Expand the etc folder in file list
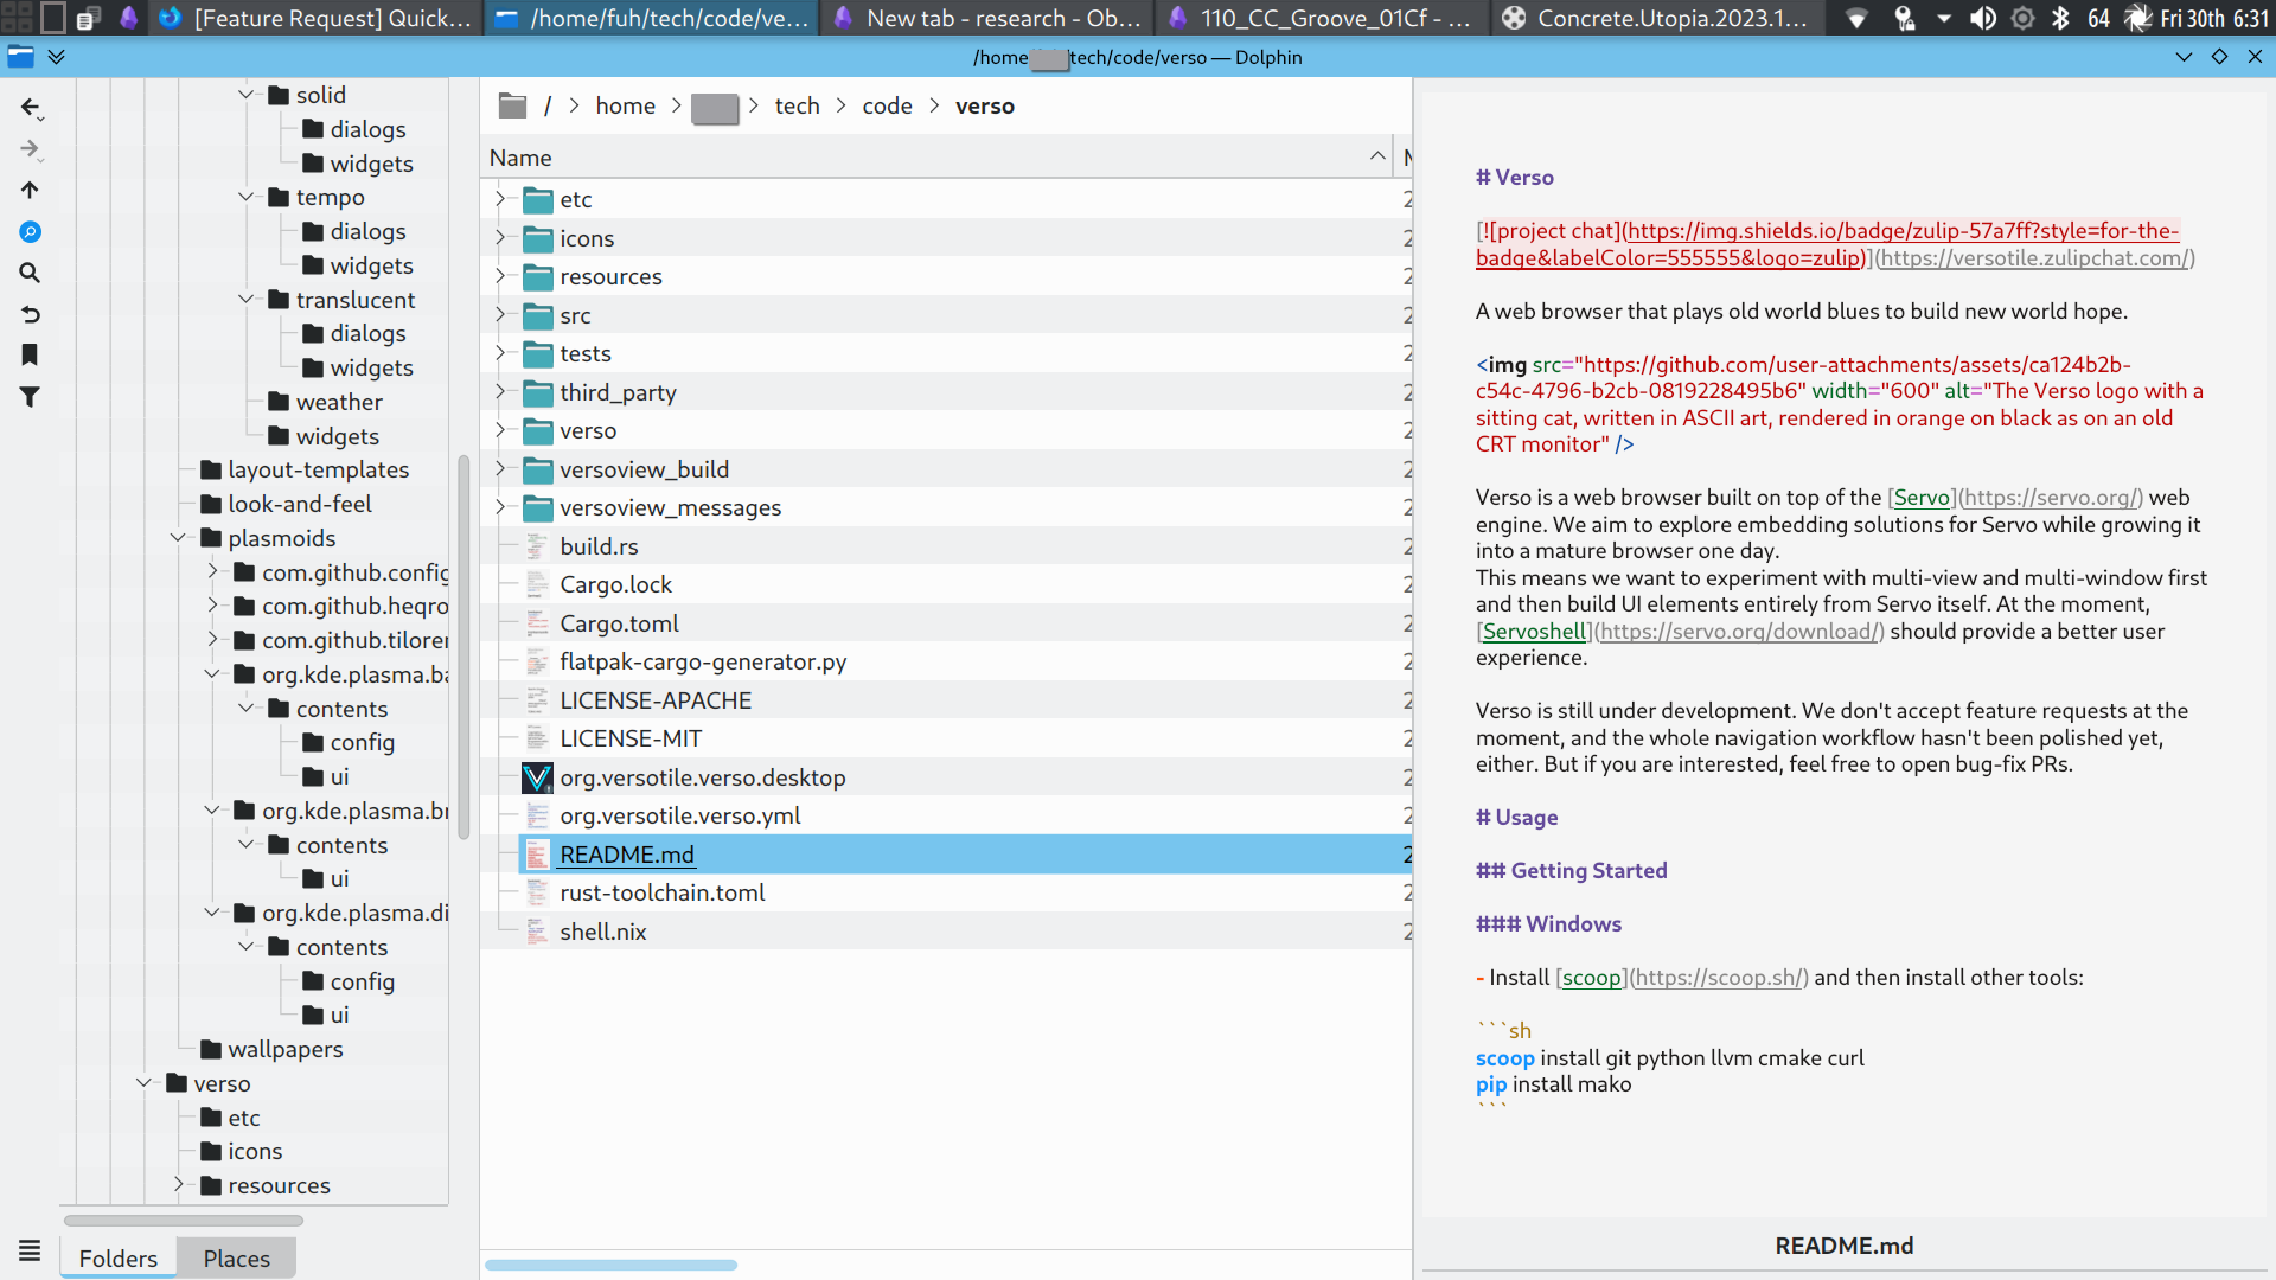 (x=499, y=199)
